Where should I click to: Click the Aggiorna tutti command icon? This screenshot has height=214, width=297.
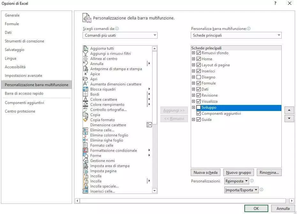click(x=85, y=48)
